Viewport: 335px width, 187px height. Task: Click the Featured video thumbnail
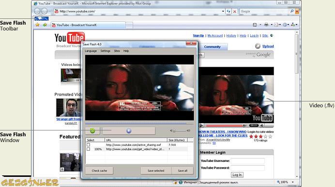click(70, 162)
